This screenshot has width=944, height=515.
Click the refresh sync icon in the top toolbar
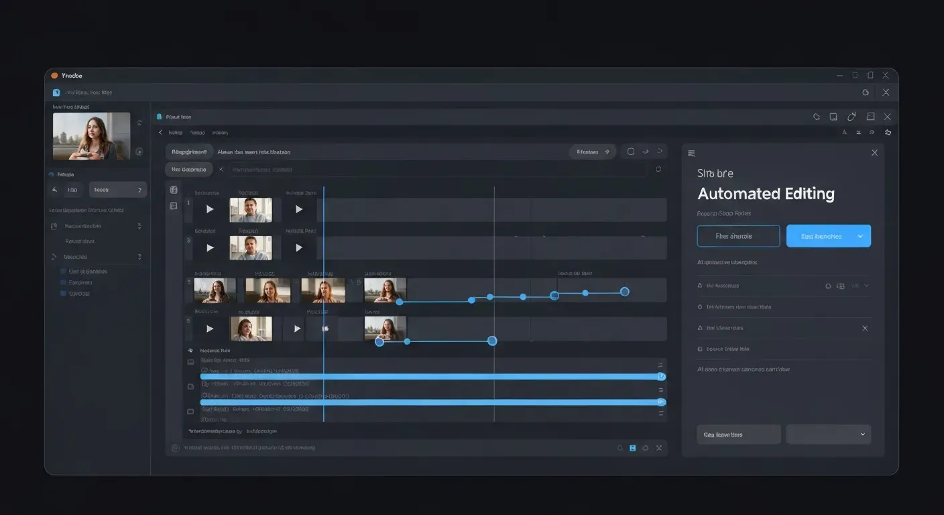(816, 116)
